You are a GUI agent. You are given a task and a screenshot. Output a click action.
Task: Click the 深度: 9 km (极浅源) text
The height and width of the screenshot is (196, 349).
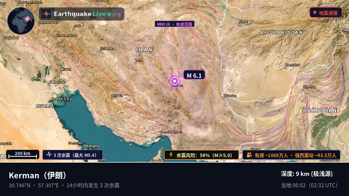click(x=307, y=174)
